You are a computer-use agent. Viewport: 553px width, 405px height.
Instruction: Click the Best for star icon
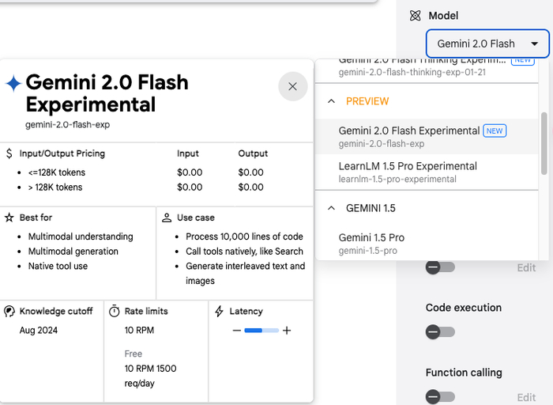click(9, 218)
